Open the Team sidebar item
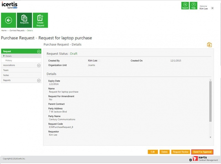 click(x=6, y=70)
